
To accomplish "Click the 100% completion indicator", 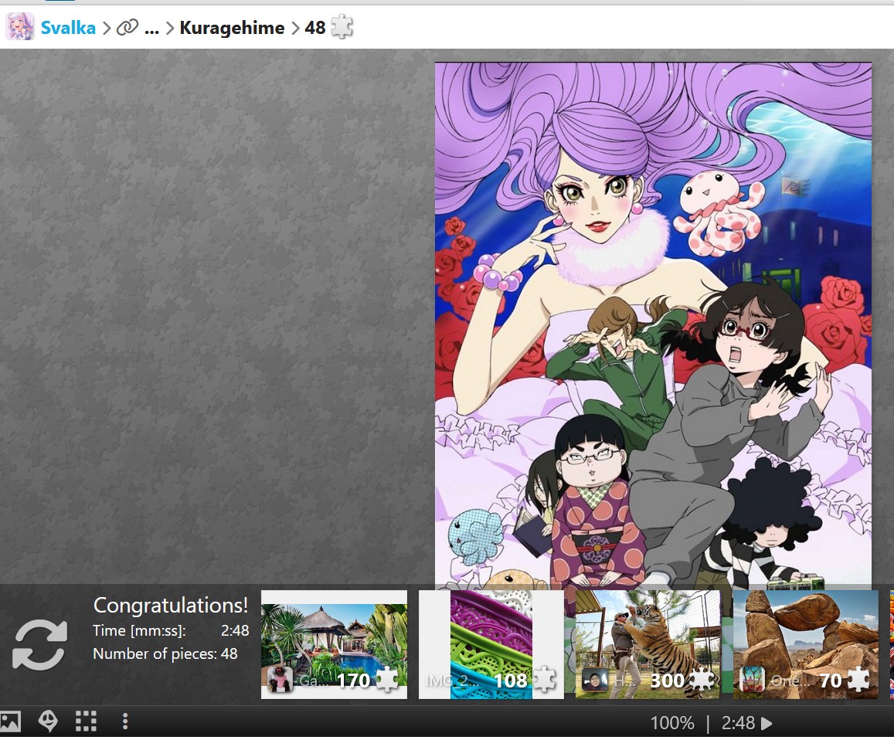I will click(x=672, y=723).
